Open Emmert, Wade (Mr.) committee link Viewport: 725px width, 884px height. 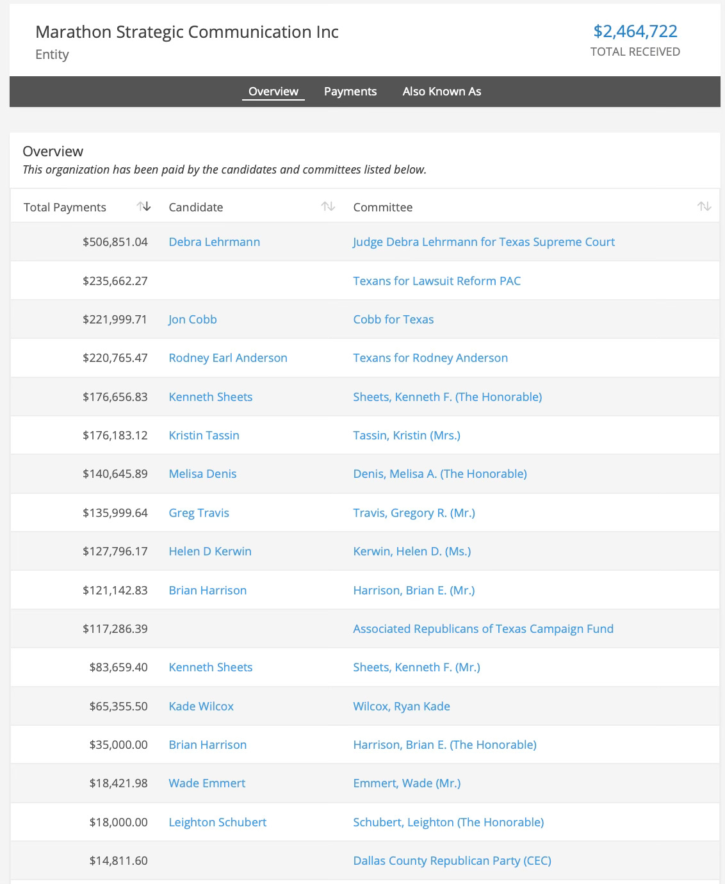point(407,783)
